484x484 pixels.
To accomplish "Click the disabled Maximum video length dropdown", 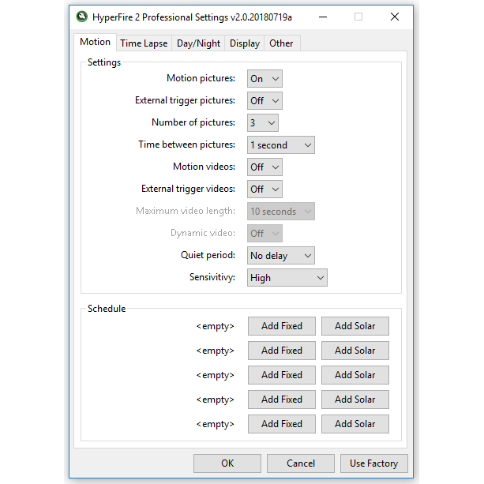I will [x=281, y=212].
